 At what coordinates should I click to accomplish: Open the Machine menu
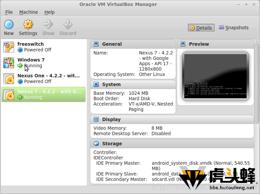click(x=28, y=12)
